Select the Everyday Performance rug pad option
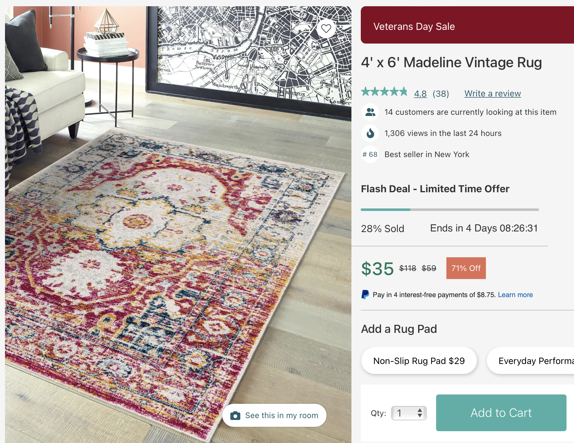The height and width of the screenshot is (443, 574). click(x=531, y=361)
